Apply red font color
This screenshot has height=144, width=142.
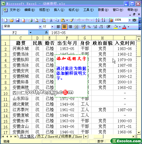pyautogui.click(x=124, y=27)
